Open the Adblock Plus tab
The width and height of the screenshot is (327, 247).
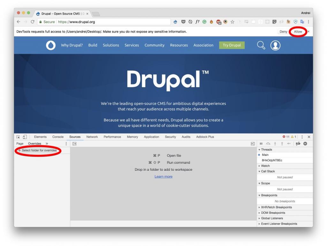(x=205, y=137)
